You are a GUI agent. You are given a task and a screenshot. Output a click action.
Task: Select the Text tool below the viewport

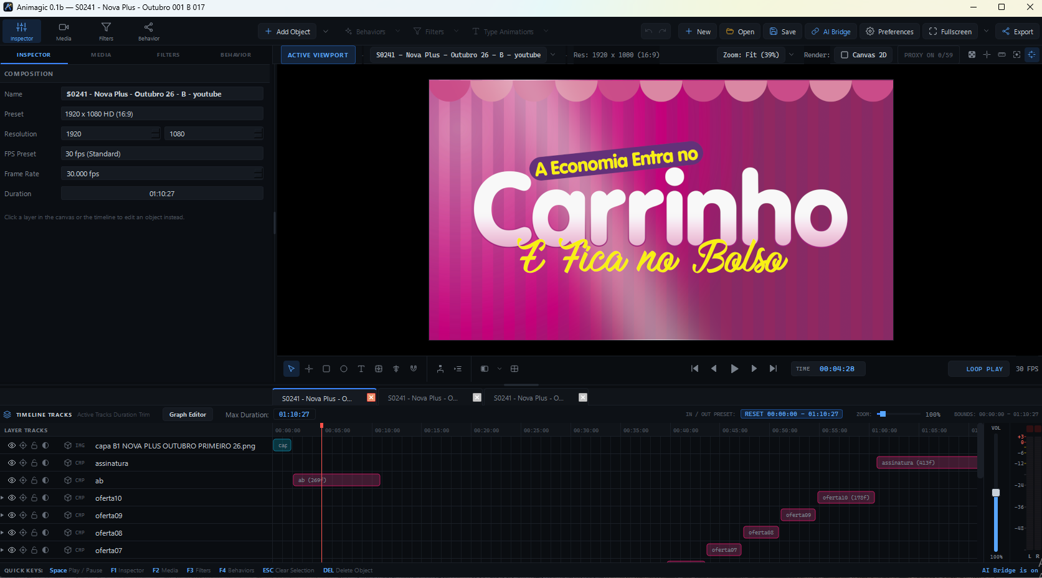[x=361, y=369]
